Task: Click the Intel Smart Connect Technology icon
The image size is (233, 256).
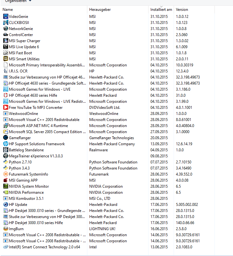Action: [5, 247]
